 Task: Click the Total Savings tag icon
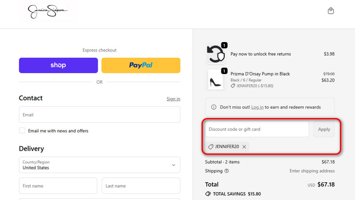tap(208, 194)
